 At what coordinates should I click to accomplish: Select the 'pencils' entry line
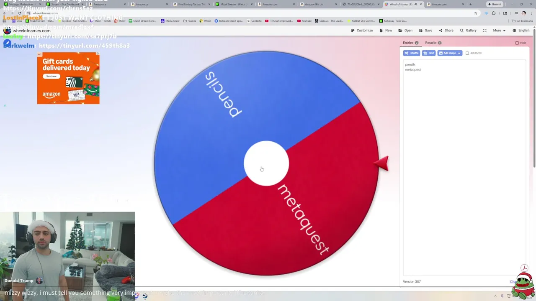410,64
